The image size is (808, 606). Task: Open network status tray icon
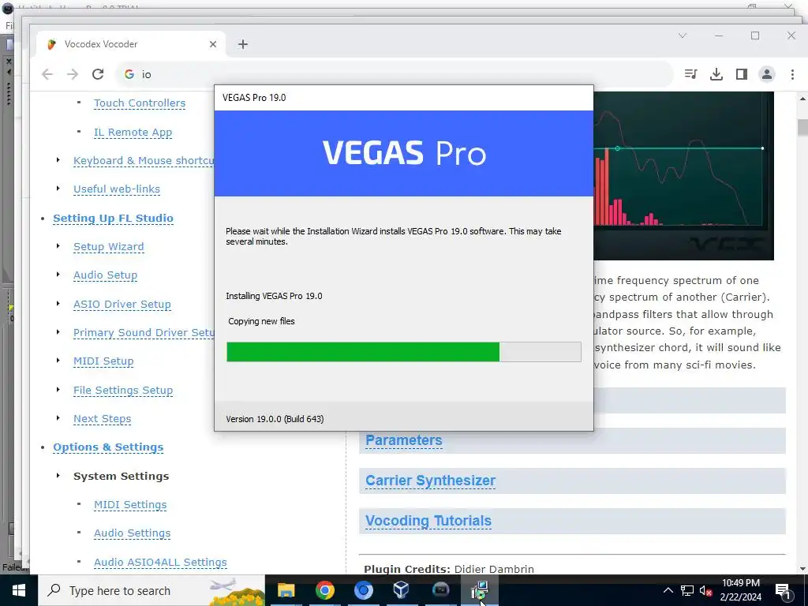[x=687, y=590]
